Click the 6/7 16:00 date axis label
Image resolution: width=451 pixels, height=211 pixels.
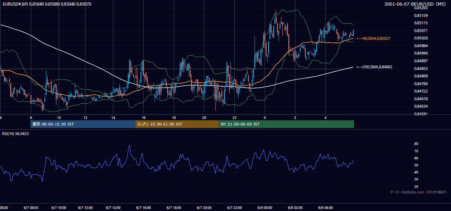144,208
